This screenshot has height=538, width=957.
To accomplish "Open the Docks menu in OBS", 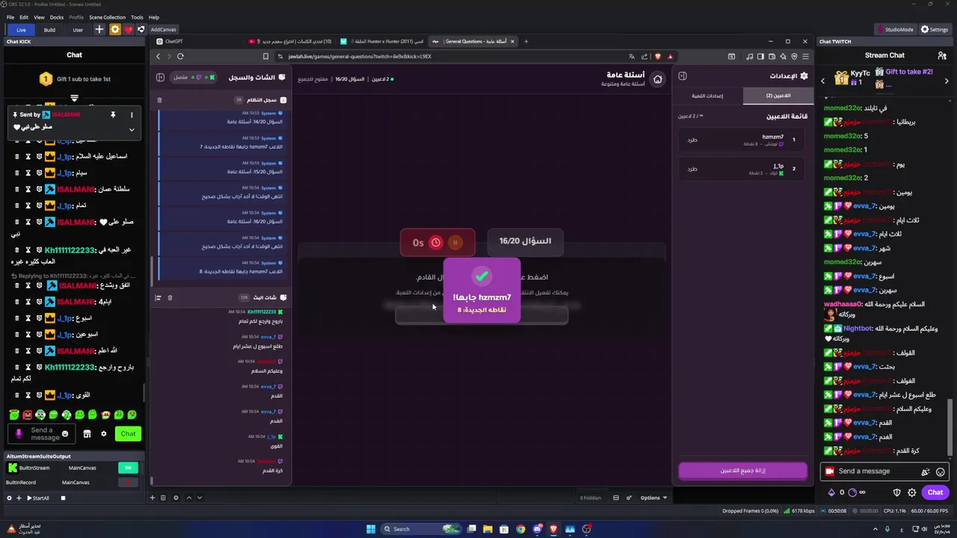I will 57,17.
